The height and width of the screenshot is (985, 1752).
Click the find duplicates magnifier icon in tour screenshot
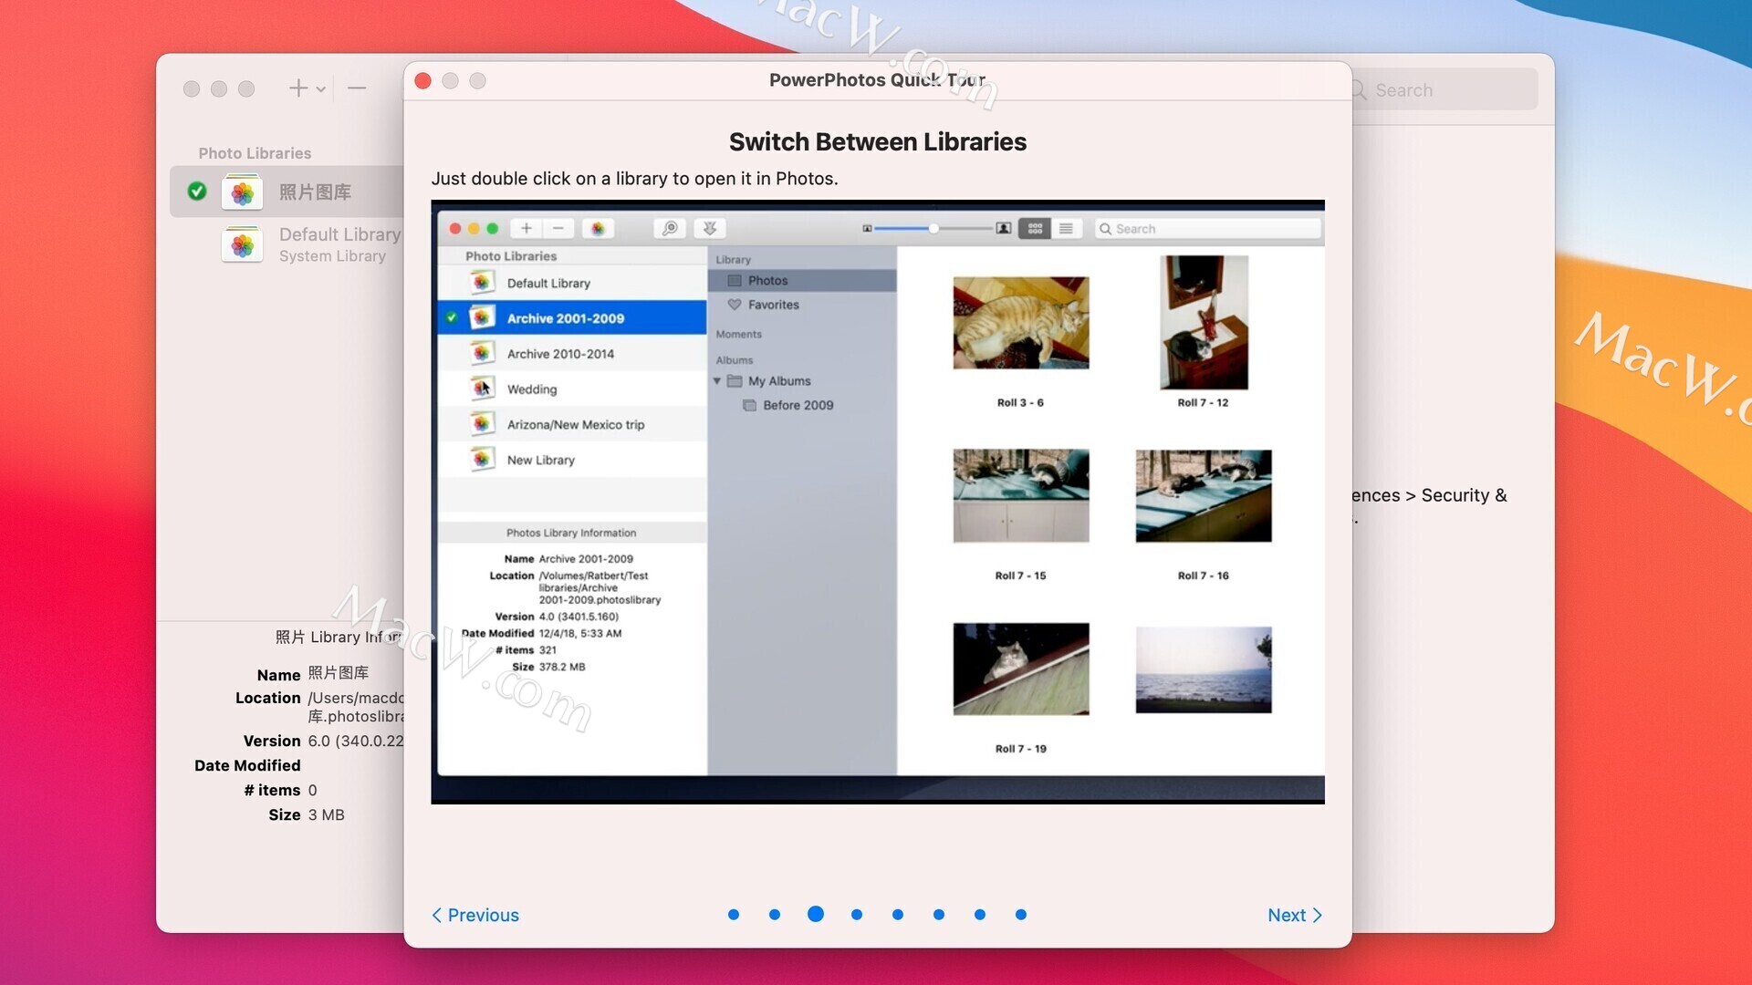click(670, 228)
